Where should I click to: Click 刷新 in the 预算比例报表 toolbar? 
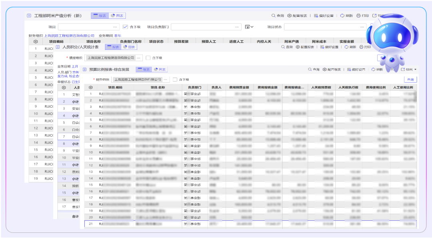(x=377, y=69)
